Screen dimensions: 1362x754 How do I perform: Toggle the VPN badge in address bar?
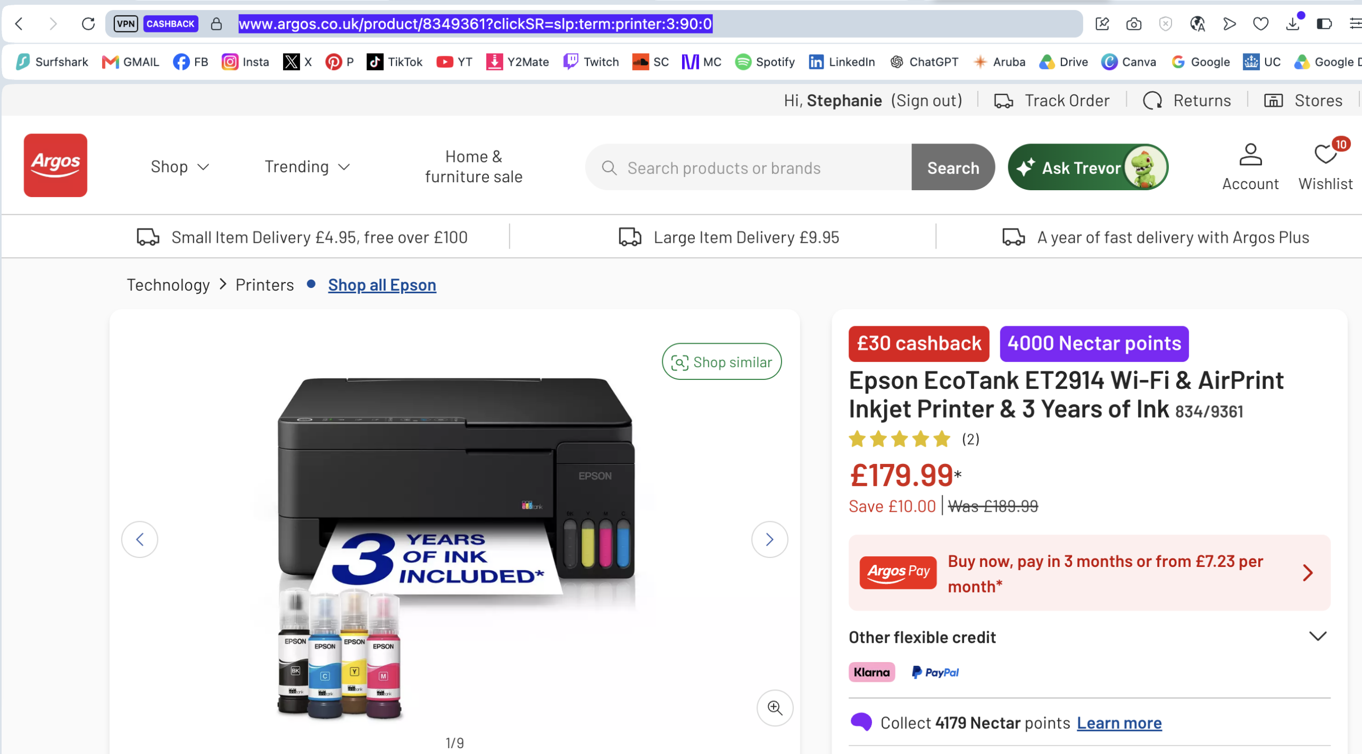(x=126, y=24)
